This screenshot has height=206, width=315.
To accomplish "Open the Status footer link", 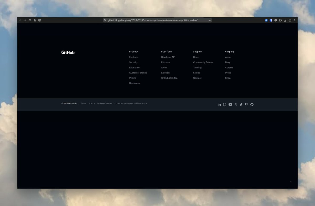I will [x=196, y=73].
